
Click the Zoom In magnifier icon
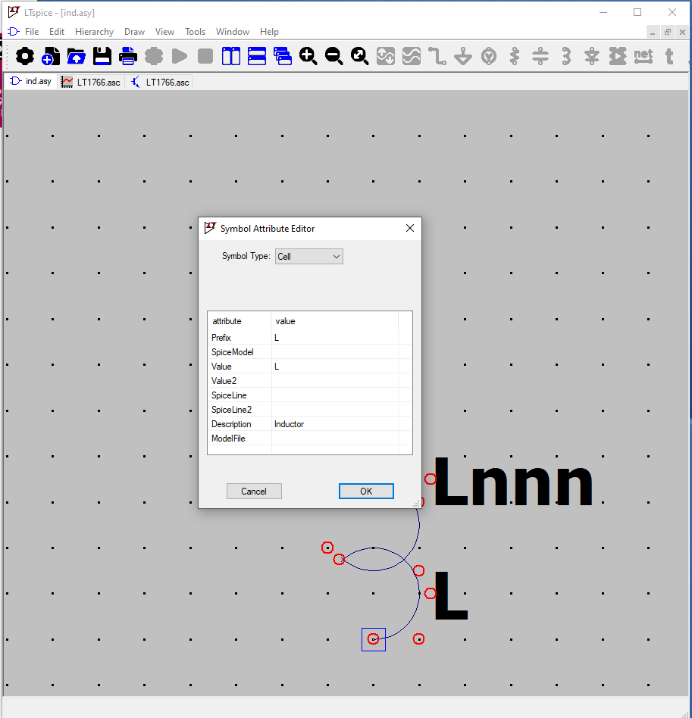point(308,56)
